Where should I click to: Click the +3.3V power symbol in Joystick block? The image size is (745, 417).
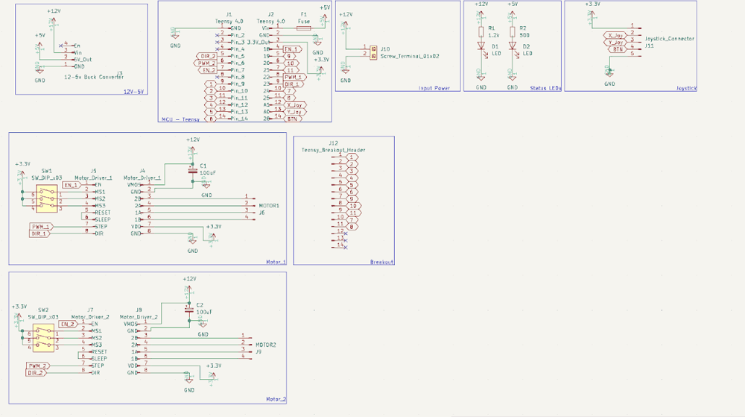[x=592, y=14]
